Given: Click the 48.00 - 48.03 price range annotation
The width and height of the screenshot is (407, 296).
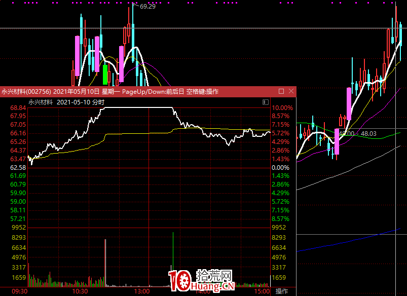Looking at the screenshot, I should (358, 134).
